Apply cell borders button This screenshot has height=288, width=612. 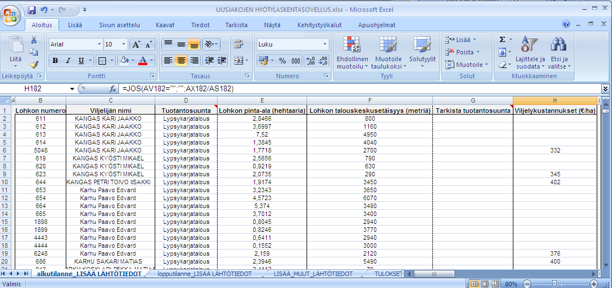[102, 61]
